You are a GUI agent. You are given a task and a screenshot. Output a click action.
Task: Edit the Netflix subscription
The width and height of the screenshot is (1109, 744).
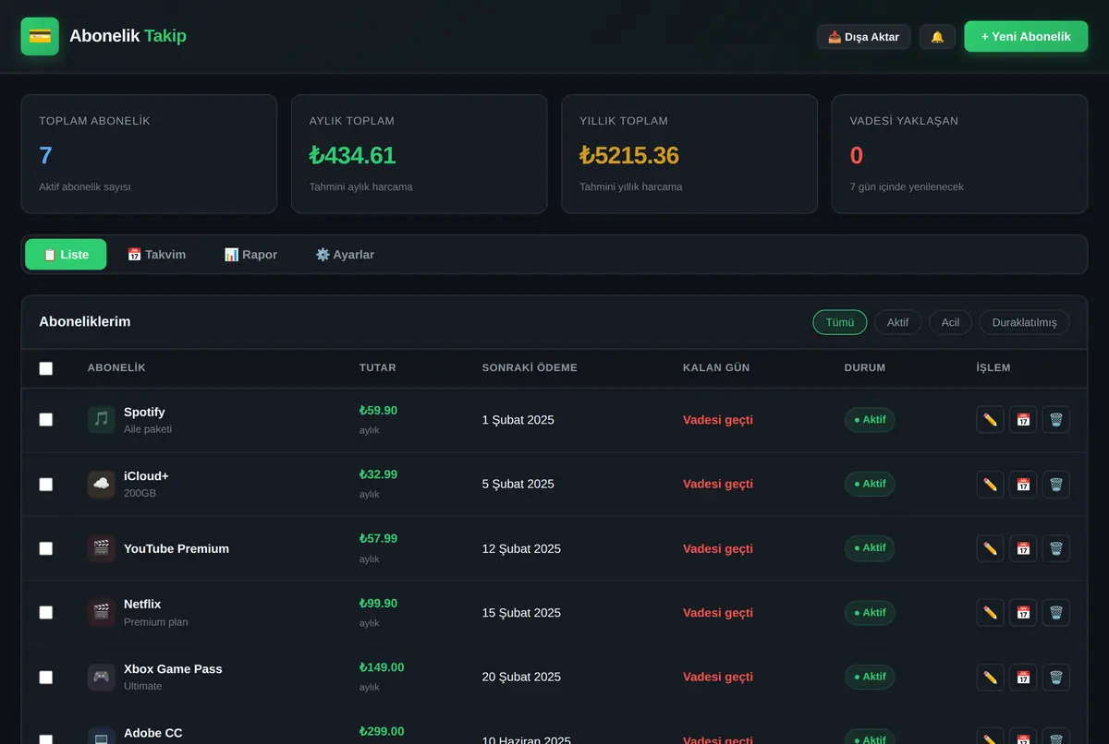point(991,613)
